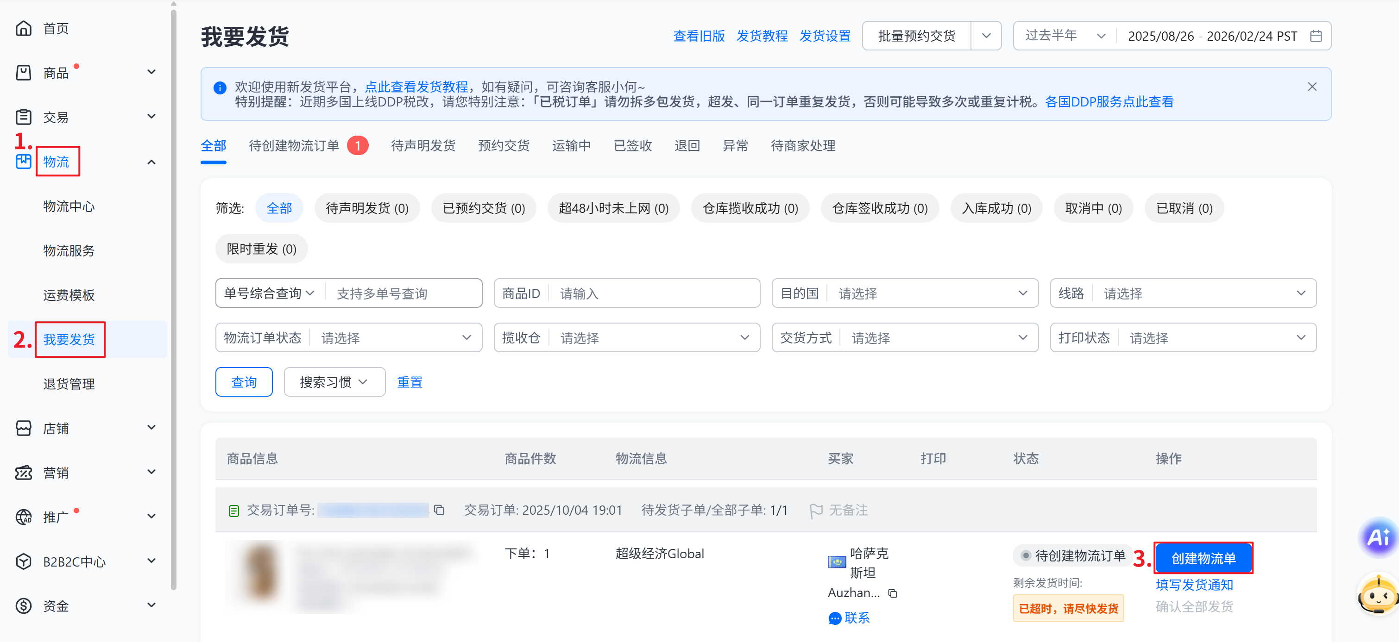Click the 首页 home icon in the sidebar
The width and height of the screenshot is (1399, 642).
pyautogui.click(x=23, y=28)
